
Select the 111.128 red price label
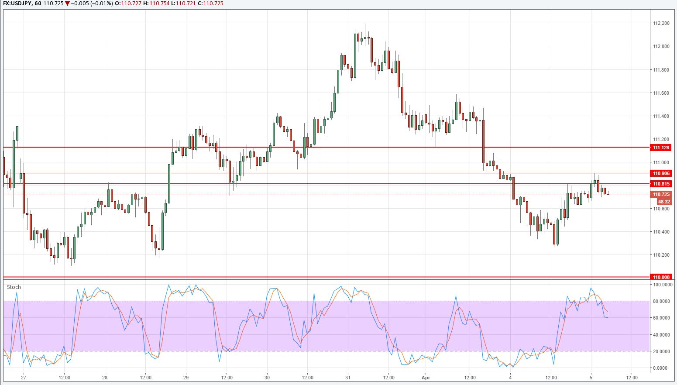point(661,148)
